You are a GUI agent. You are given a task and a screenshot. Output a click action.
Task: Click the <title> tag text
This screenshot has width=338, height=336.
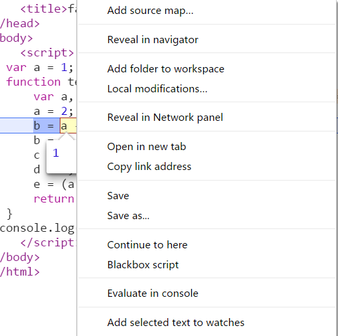(43, 9)
